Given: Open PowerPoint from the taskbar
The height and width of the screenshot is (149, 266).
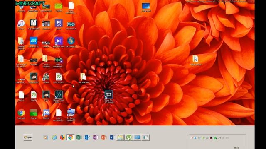Looking at the screenshot, I should [104, 137].
